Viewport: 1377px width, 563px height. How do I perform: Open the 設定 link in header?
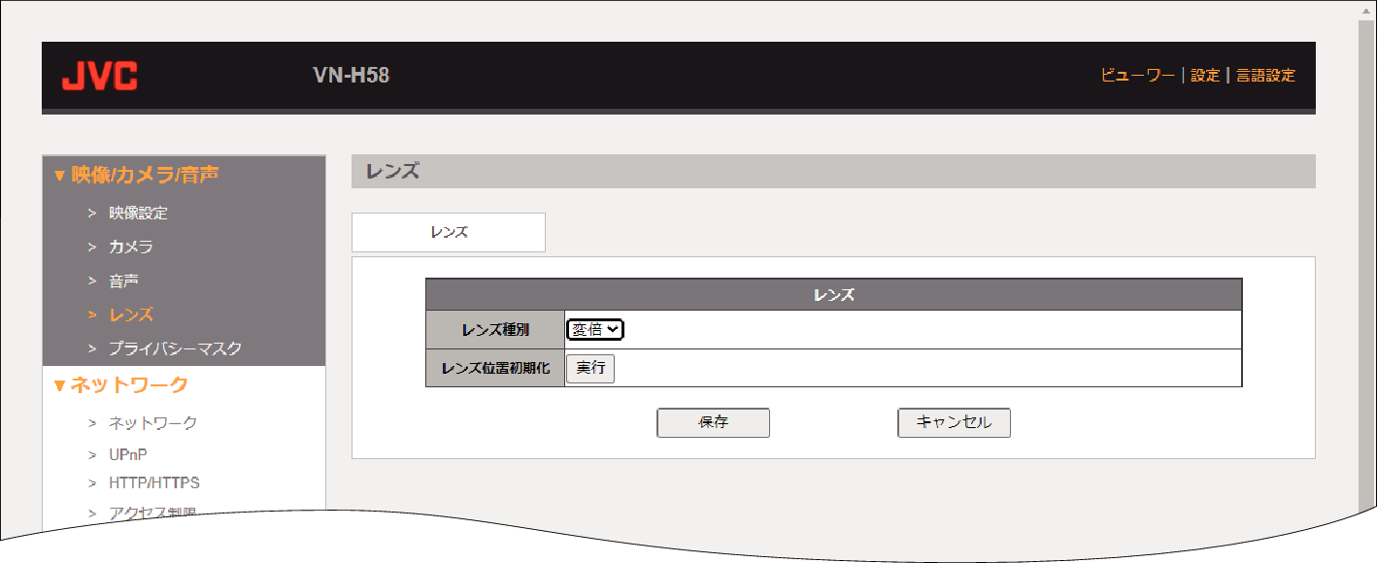1205,76
